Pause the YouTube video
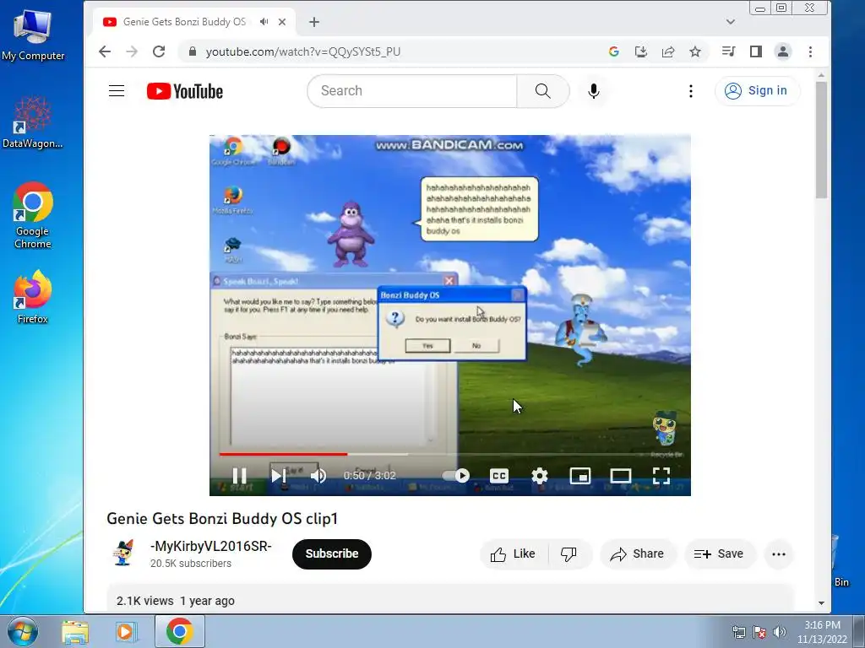This screenshot has height=648, width=865. click(239, 476)
